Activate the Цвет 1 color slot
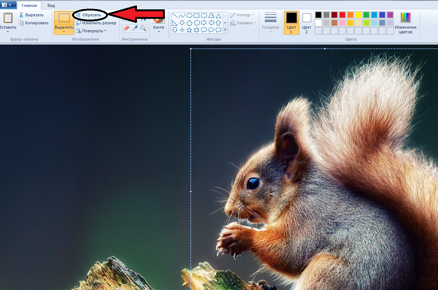The height and width of the screenshot is (290, 438). [292, 22]
